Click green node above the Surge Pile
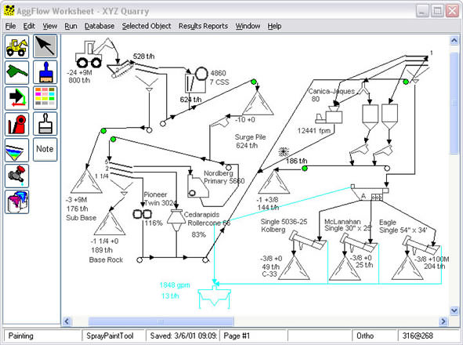 pos(253,82)
